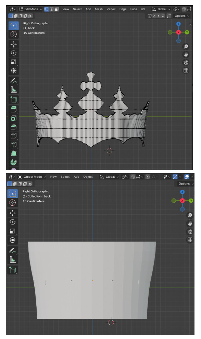
Task: Open Options dropdown in Object Mode viewport
Action: click(186, 184)
